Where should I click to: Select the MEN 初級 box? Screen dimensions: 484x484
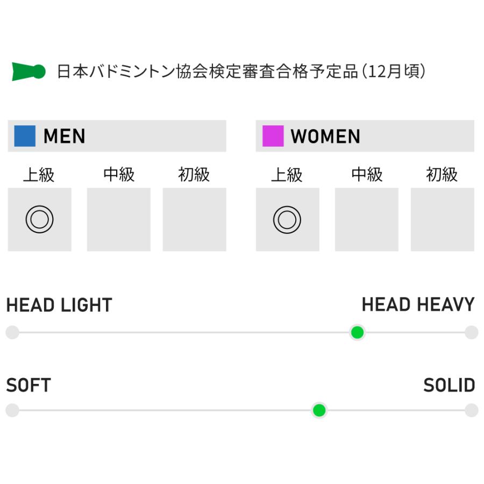[x=194, y=219]
